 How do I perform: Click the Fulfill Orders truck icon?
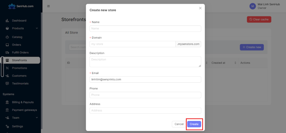pyautogui.click(x=7, y=52)
